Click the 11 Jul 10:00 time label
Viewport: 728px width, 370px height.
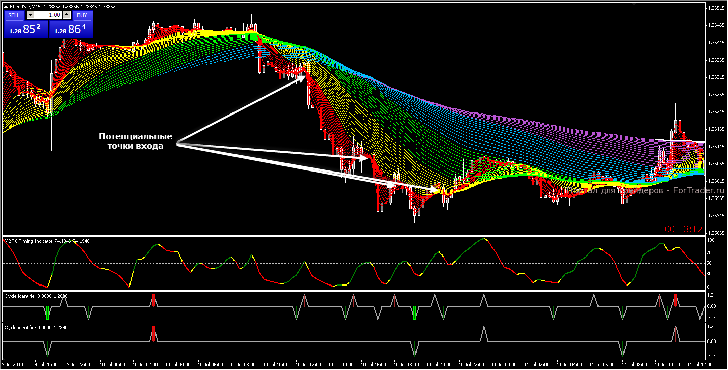667,365
